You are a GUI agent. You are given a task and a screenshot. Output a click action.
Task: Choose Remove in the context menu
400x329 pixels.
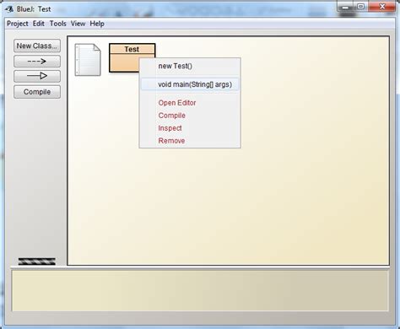click(x=190, y=141)
